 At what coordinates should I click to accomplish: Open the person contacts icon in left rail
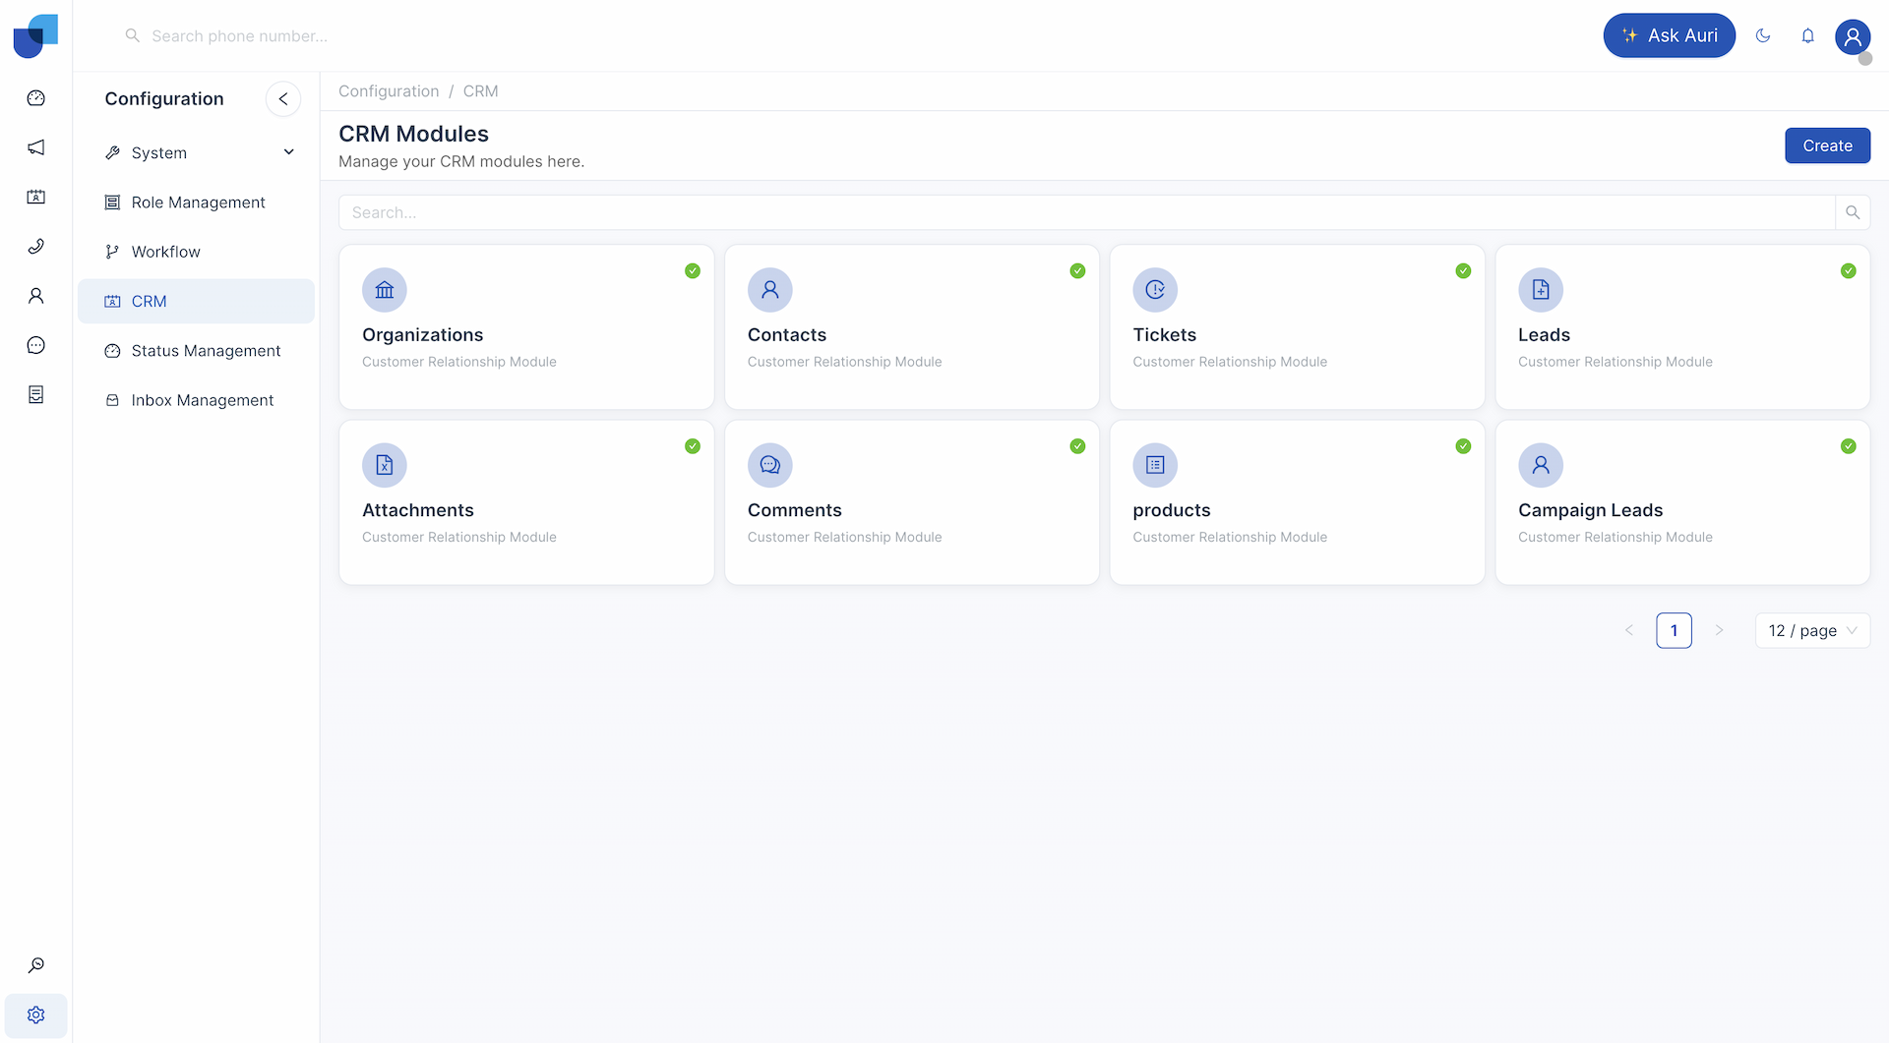(x=36, y=296)
